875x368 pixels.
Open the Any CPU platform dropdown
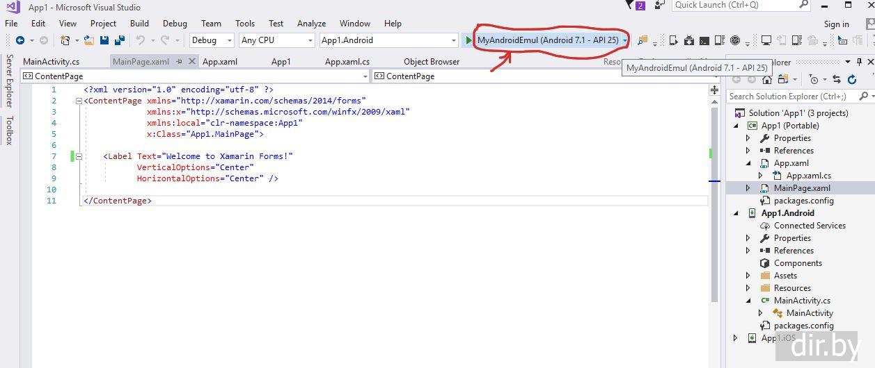[276, 40]
